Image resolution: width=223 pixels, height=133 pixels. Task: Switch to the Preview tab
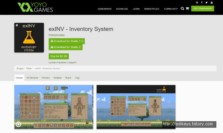(46, 78)
